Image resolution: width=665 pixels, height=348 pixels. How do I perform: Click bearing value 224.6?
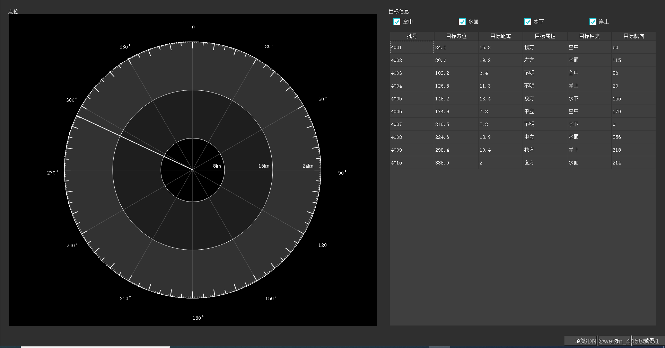456,137
